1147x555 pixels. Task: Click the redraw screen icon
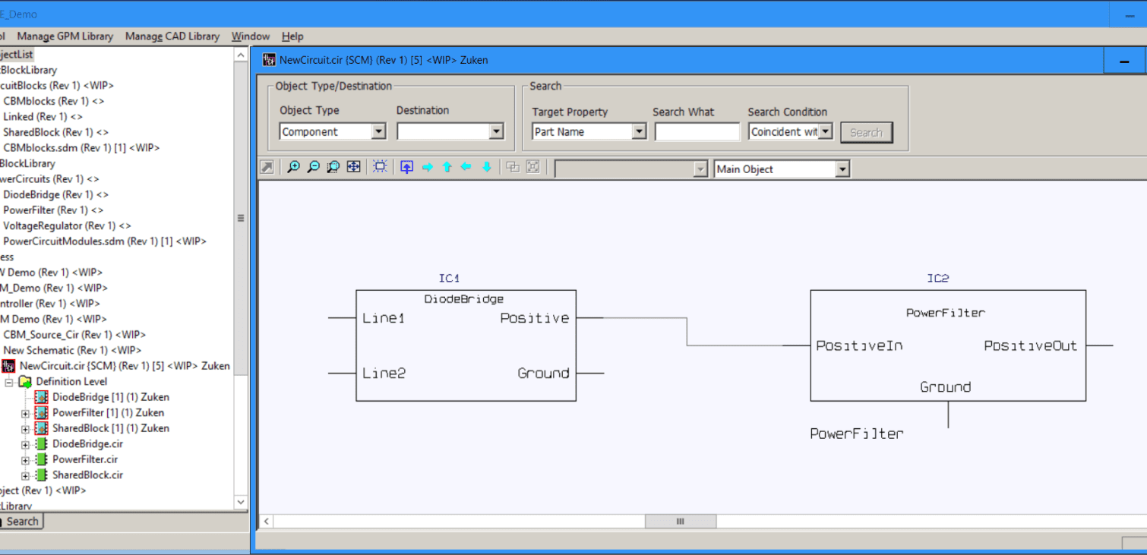380,166
